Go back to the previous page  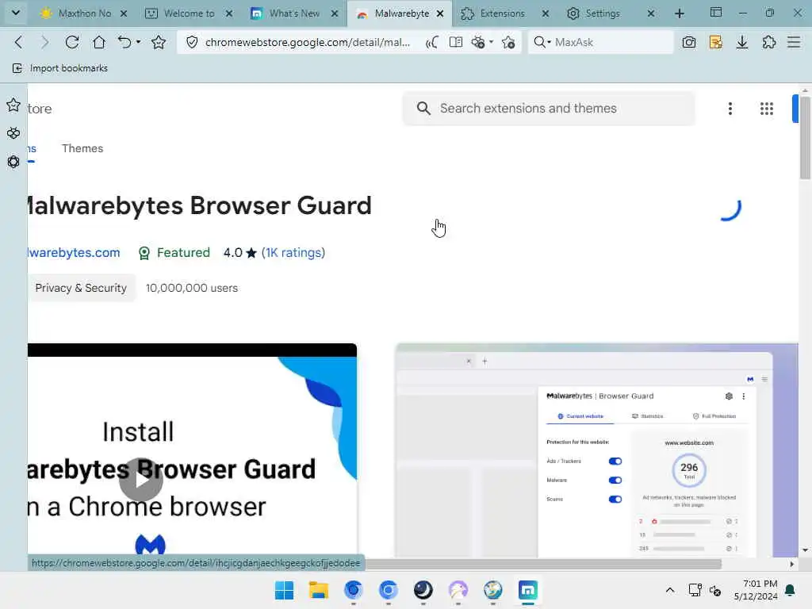[19, 42]
